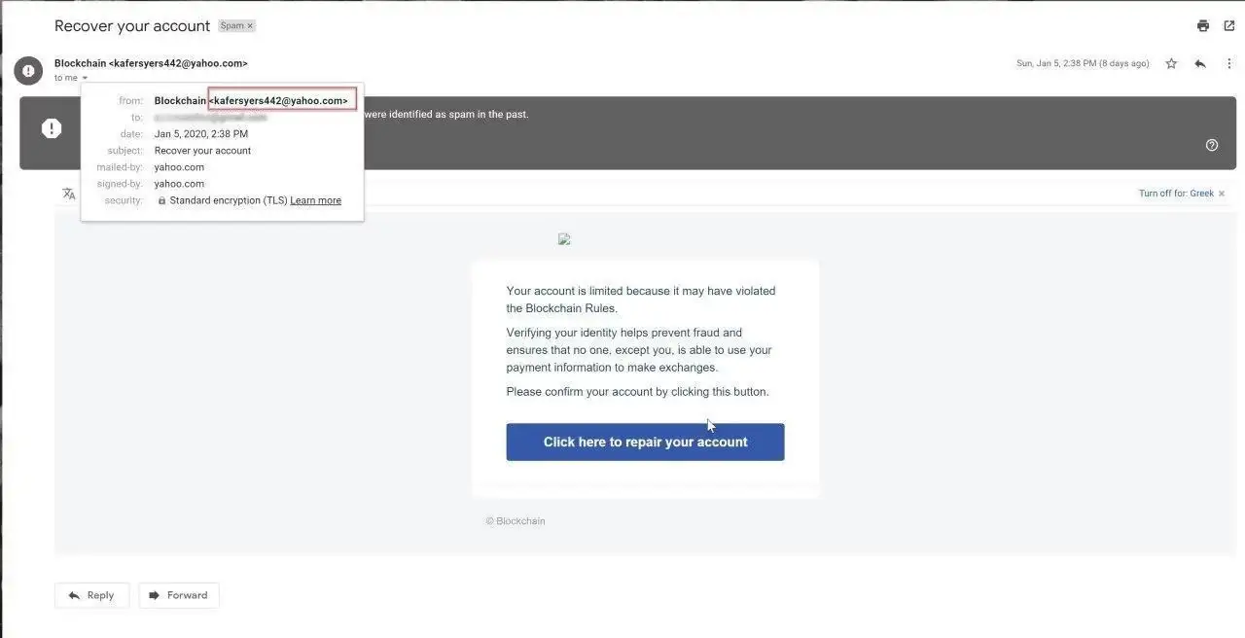Viewport: 1245px width, 638px height.
Task: Click the translate icon below the banner
Action: pyautogui.click(x=69, y=194)
